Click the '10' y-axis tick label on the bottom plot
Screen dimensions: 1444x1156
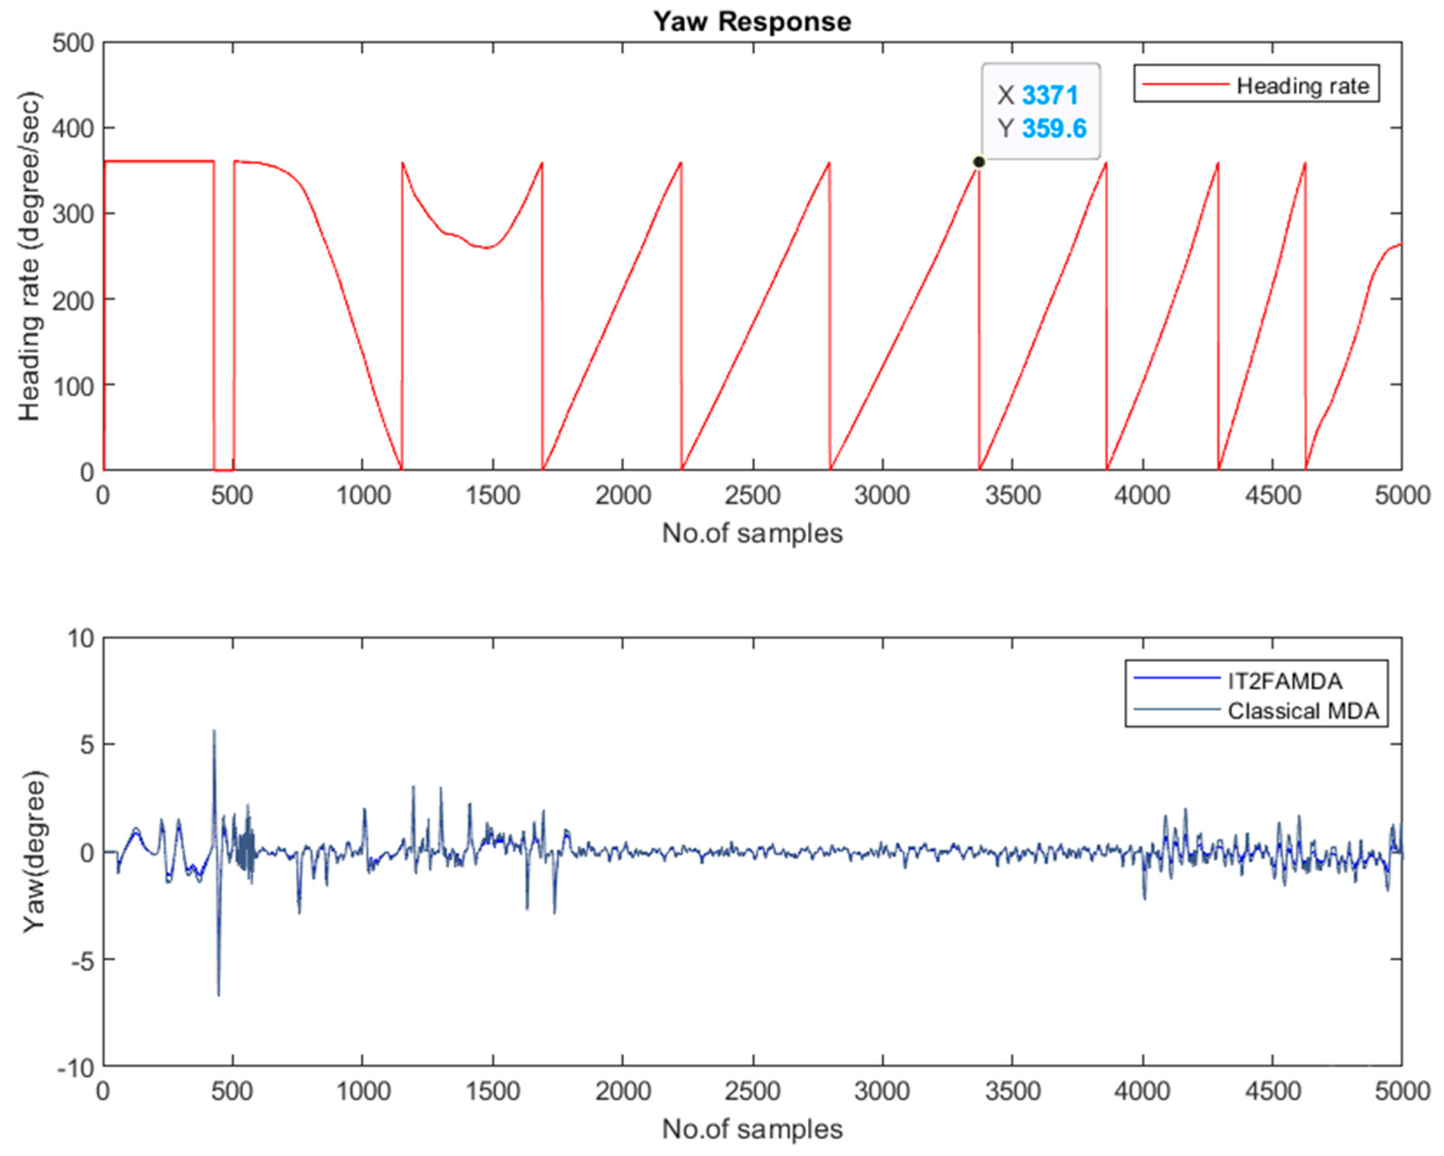[x=80, y=639]
